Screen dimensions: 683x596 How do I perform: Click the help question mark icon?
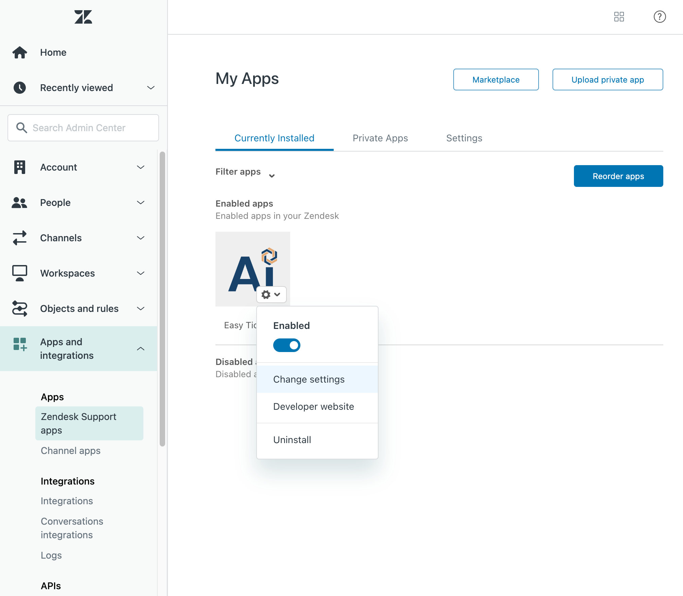pos(659,17)
